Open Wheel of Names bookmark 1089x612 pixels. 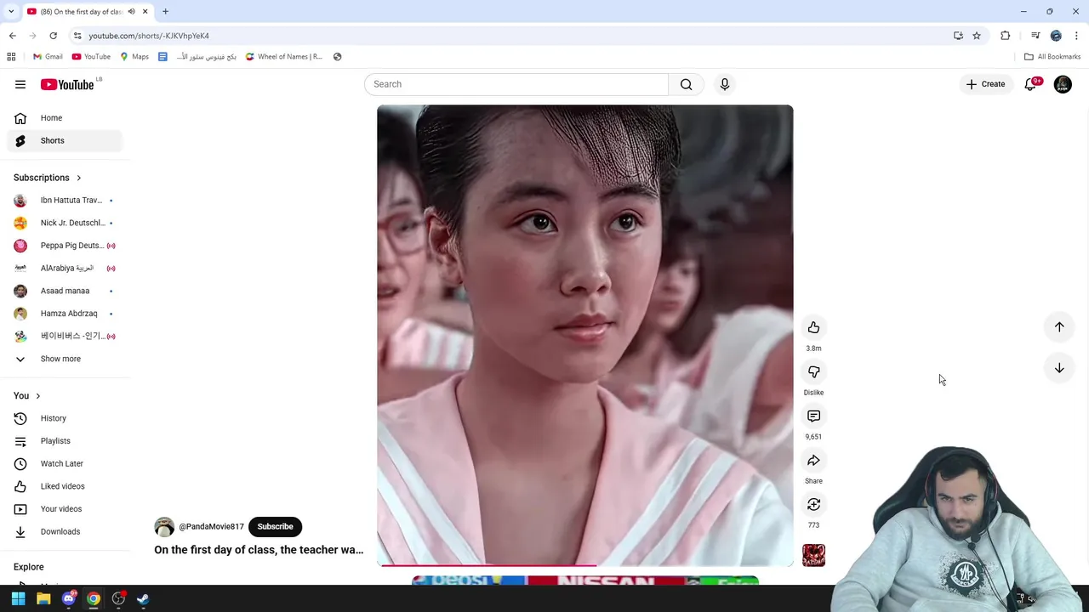tap(284, 57)
